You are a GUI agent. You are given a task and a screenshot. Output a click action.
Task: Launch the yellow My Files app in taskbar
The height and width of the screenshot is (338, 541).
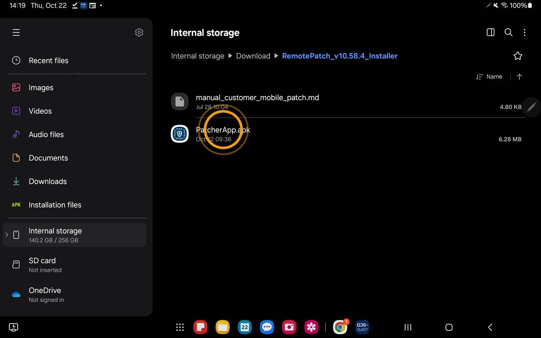(x=222, y=327)
